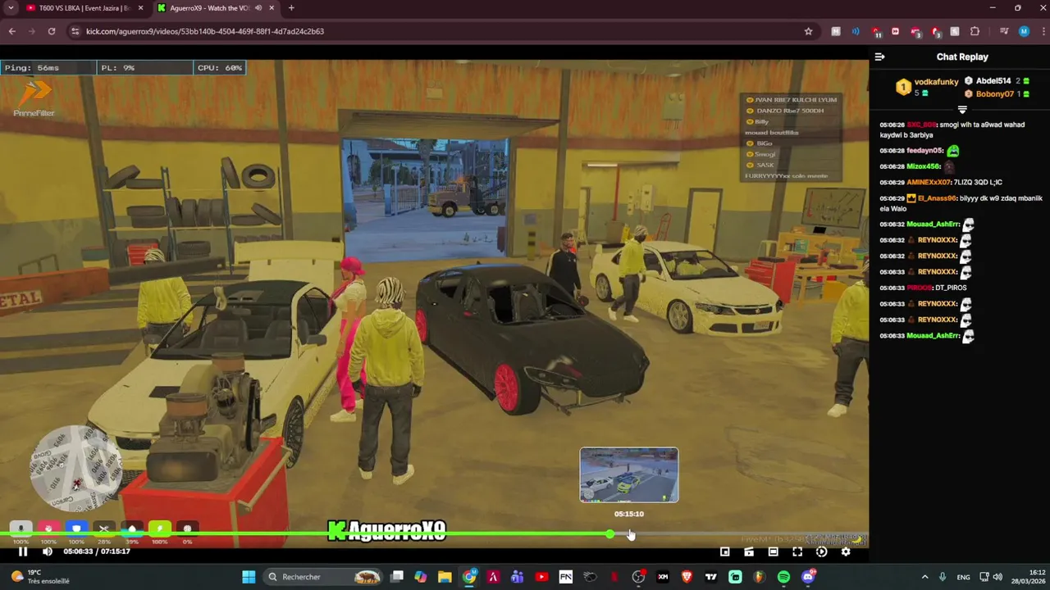Open the Windows Start menu

pos(249,577)
